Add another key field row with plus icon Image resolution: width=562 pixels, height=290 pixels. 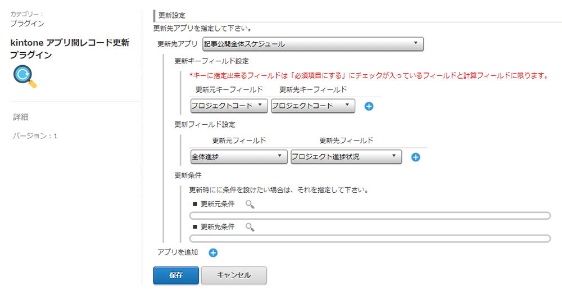click(369, 106)
